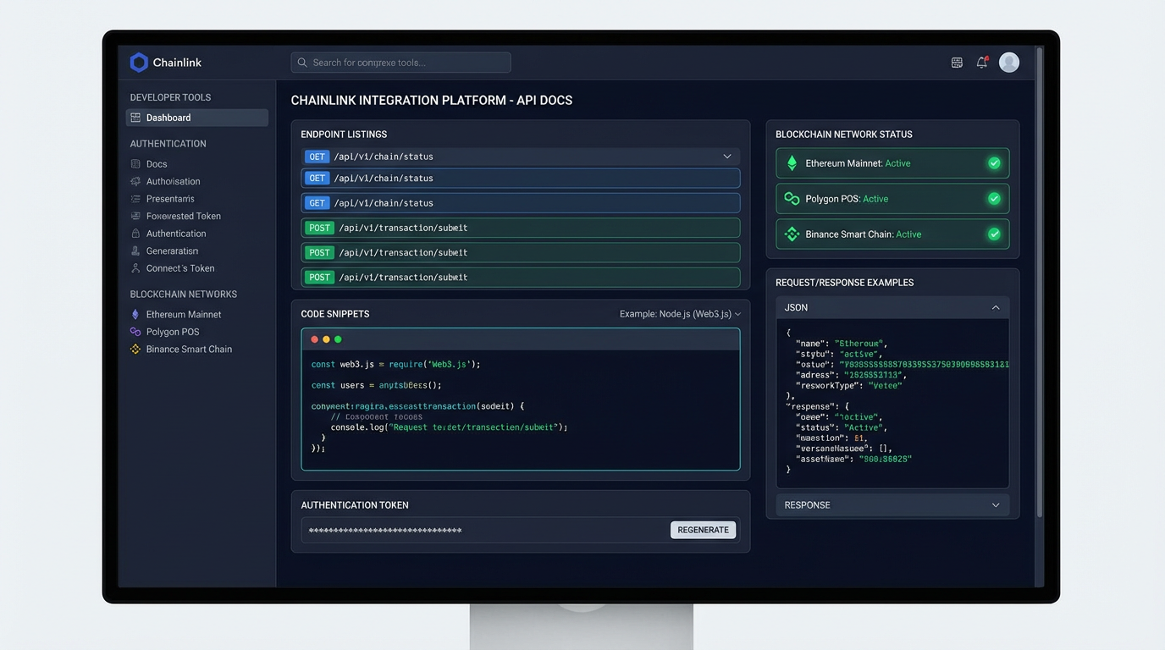Click the green dot in code snippet window
The width and height of the screenshot is (1165, 650).
(338, 339)
